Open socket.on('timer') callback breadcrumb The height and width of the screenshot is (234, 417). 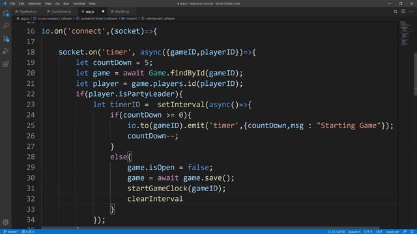(98, 19)
